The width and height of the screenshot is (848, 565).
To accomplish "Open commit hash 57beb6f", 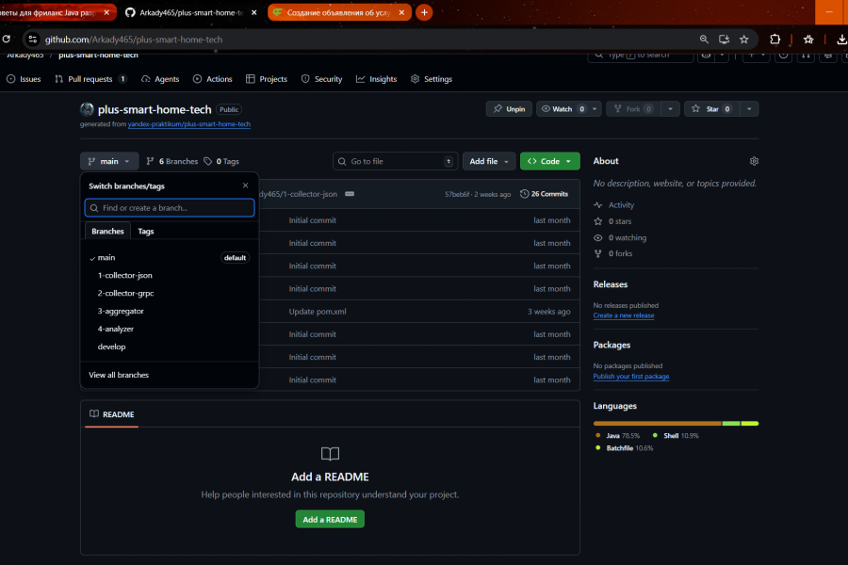I will (457, 194).
